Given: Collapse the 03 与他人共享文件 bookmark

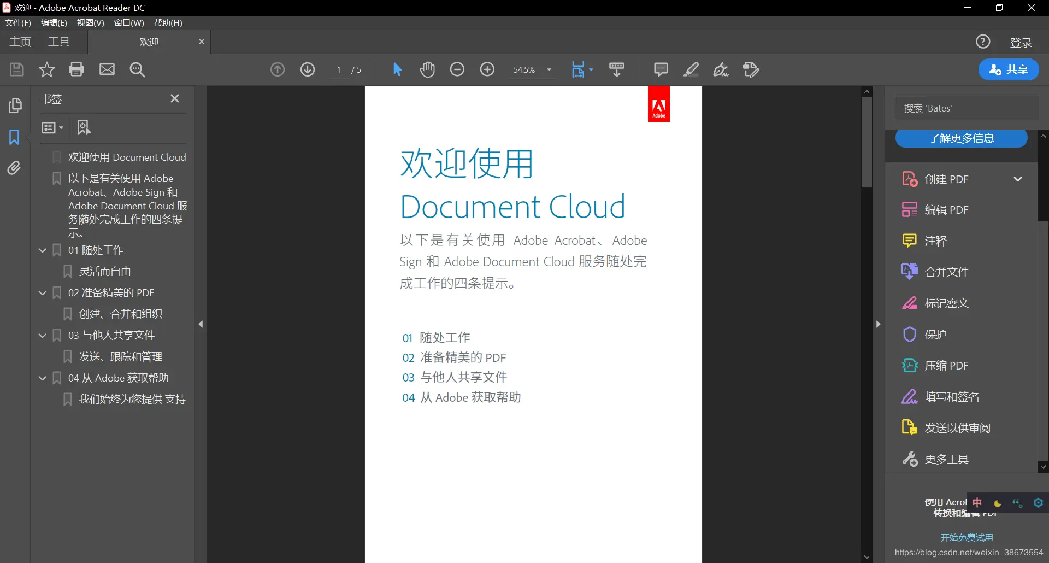Looking at the screenshot, I should (x=43, y=335).
